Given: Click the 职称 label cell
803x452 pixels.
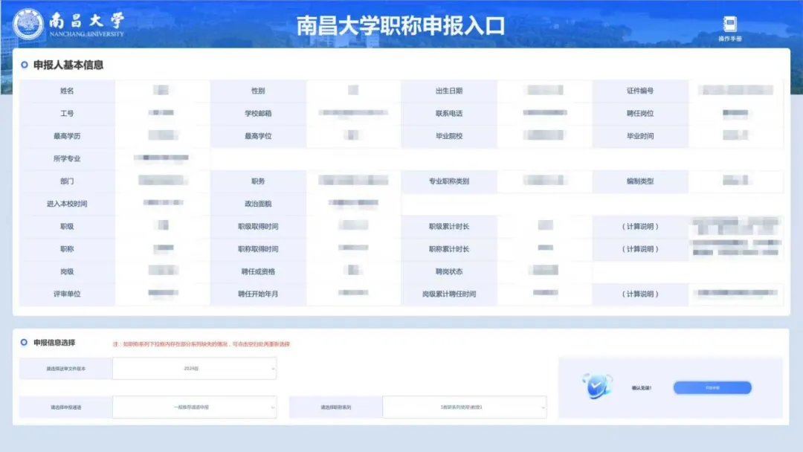Looking at the screenshot, I should 67,249.
